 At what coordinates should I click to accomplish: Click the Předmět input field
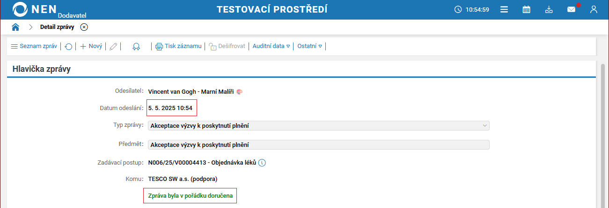[318, 145]
